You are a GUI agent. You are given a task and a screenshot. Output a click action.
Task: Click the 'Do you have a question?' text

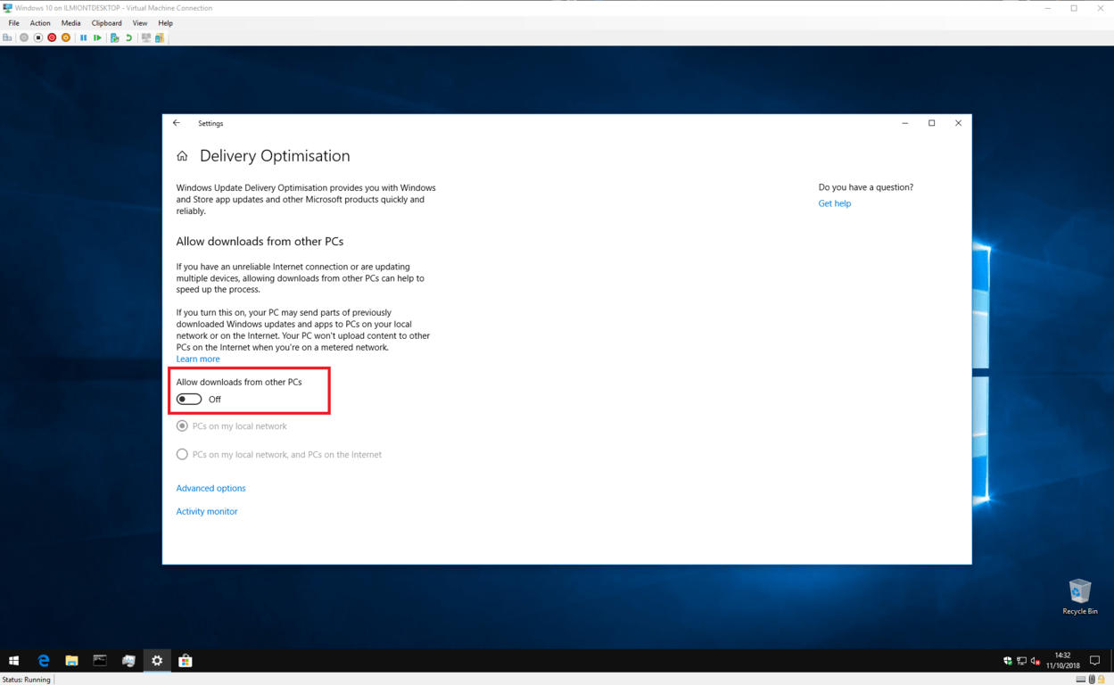(866, 187)
